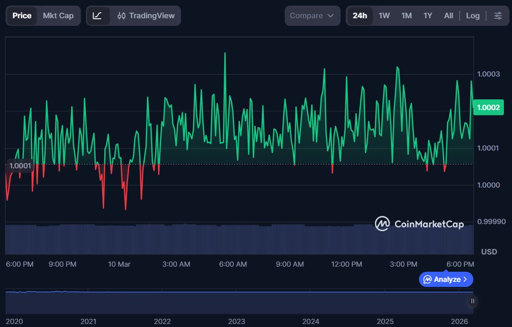
Task: Click the range navigator right handle
Action: pos(472,301)
